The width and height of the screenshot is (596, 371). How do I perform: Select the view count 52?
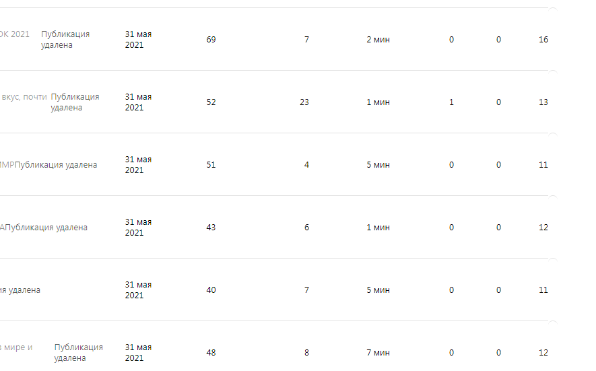coord(211,102)
